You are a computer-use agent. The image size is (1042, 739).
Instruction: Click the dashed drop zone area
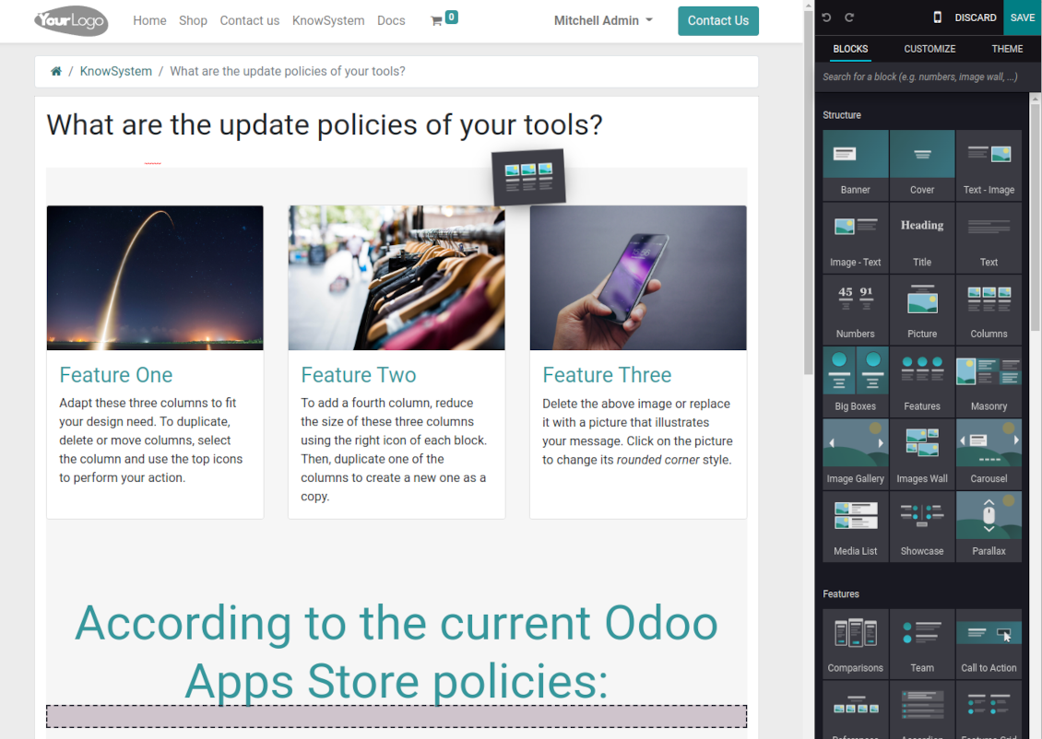click(x=397, y=717)
